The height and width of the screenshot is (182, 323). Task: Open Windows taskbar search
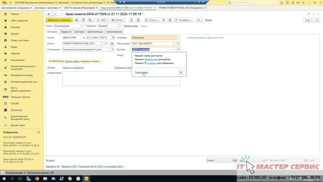point(12,178)
